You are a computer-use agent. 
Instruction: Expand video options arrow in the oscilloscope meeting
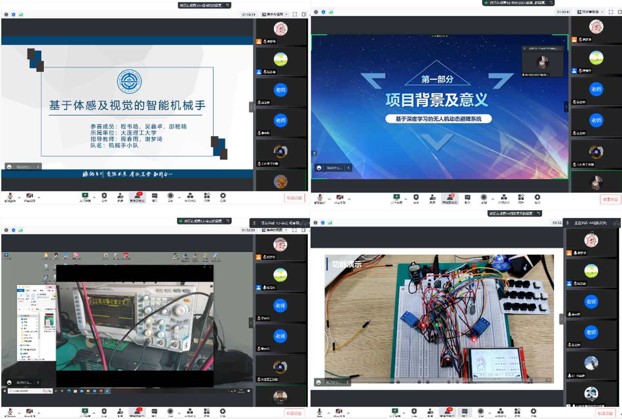pos(39,413)
